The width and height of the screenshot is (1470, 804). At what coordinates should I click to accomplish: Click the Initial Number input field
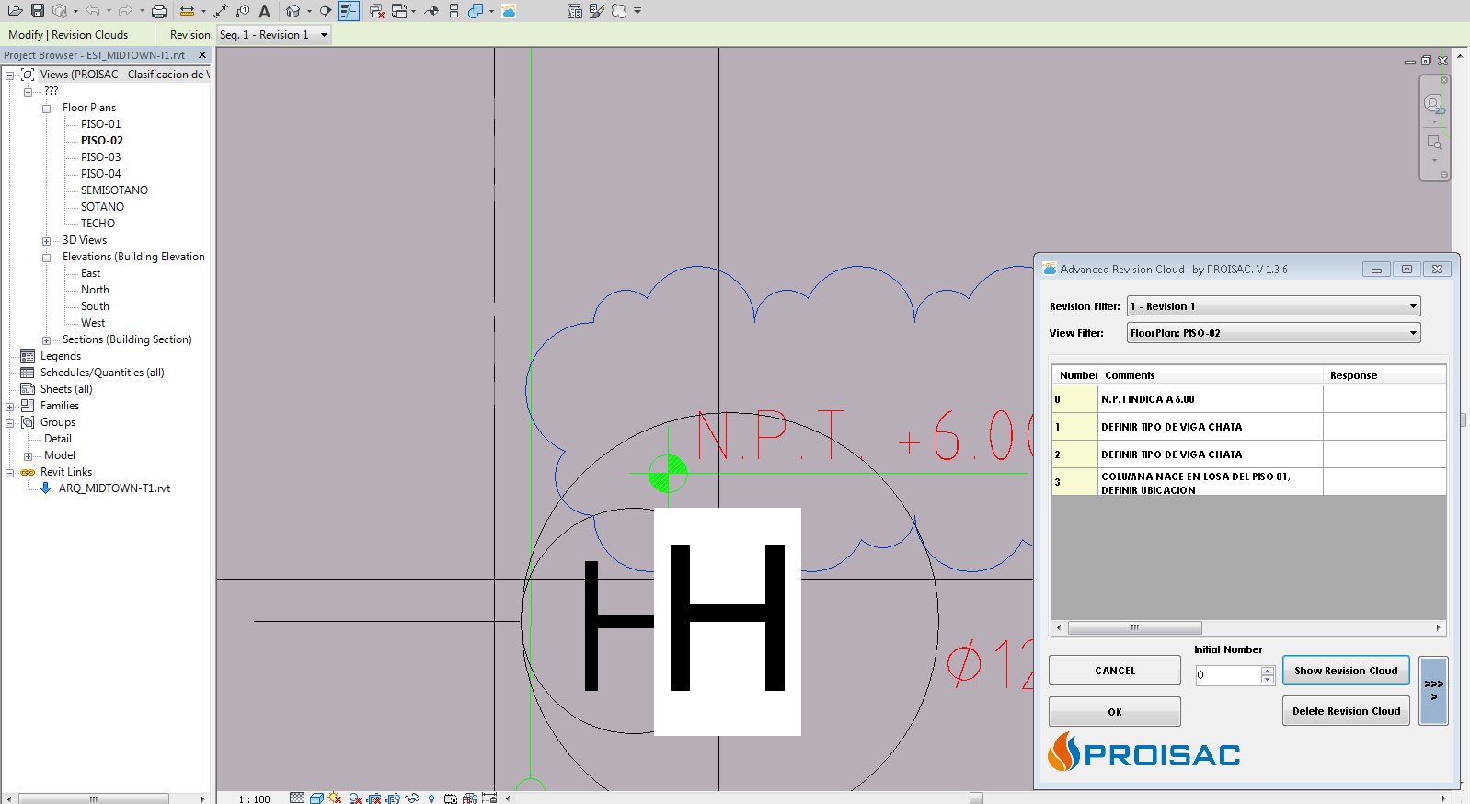coord(1227,675)
